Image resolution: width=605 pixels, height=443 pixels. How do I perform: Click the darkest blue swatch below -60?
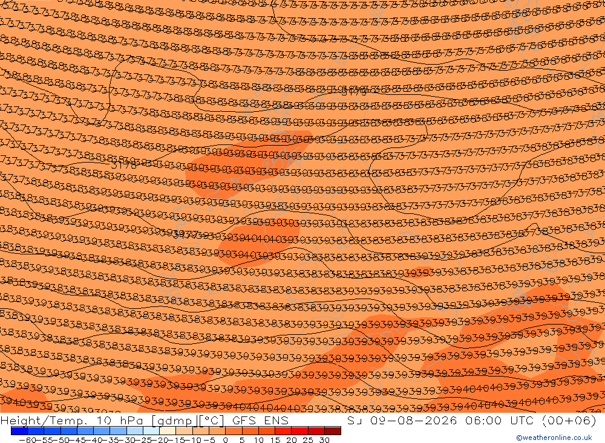point(19,431)
